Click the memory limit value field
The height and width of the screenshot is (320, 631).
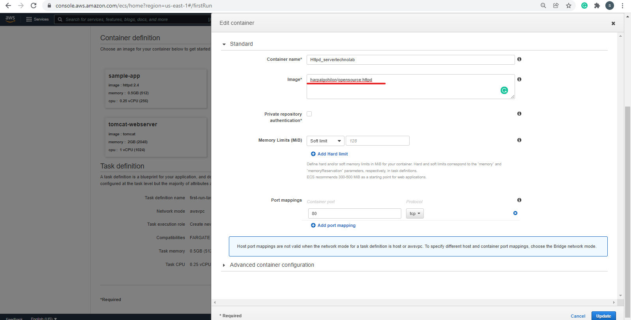(x=378, y=141)
